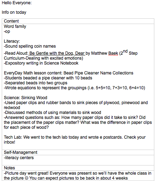Image resolution: width=155 pixels, height=181 pixels.
Task: Click the 'Hello Everyone:' greeting line
Action: pos(17,3)
